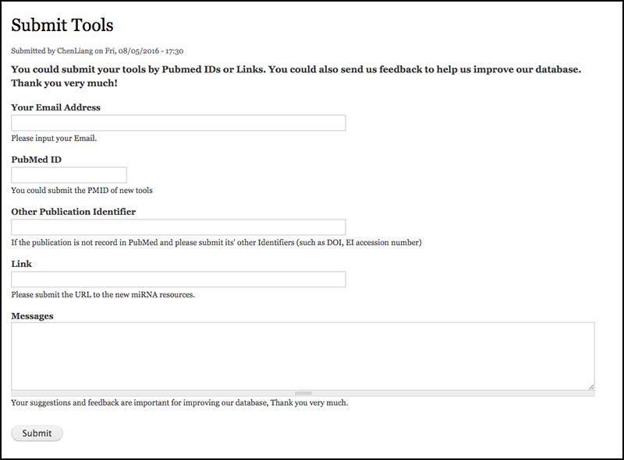
Task: Click the "Submit Tools" page heading
Action: click(x=62, y=25)
